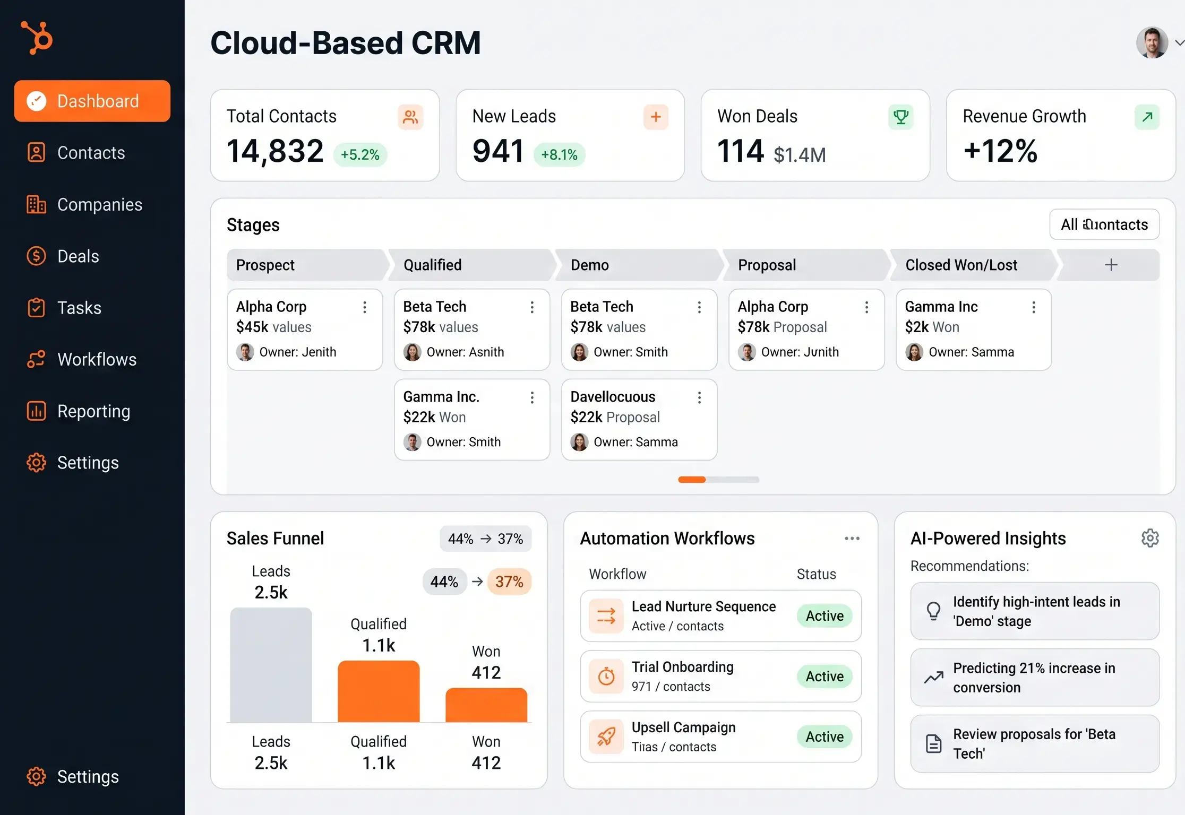Click owner Jenith avatar
The image size is (1185, 815).
(245, 352)
